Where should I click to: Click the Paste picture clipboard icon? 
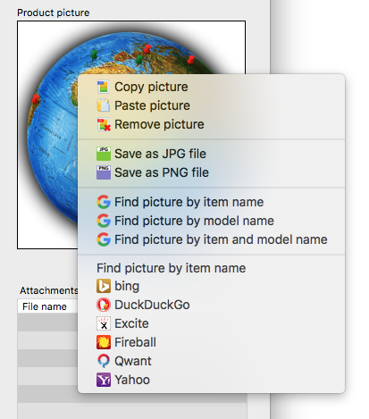(104, 105)
